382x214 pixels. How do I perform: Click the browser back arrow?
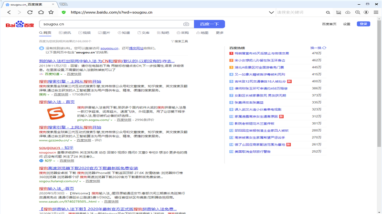[9, 12]
